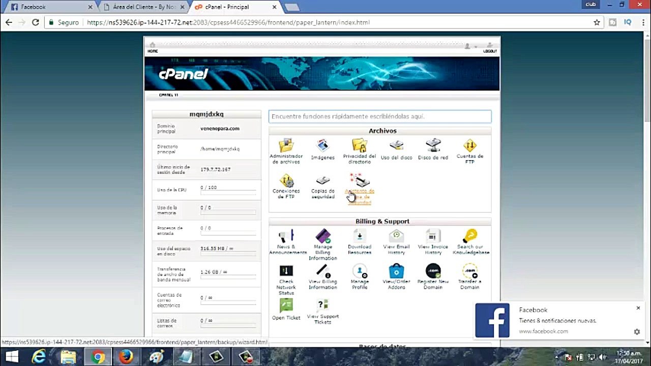Open Uso del disco icon

point(396,146)
